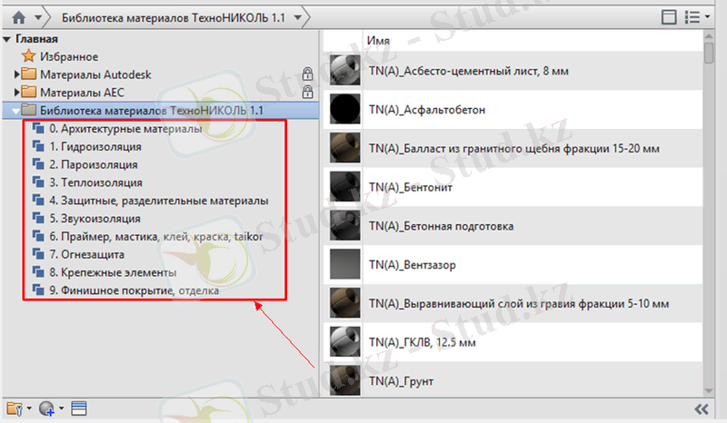Click category icon beside 9. Финишное покрытие

(x=38, y=290)
